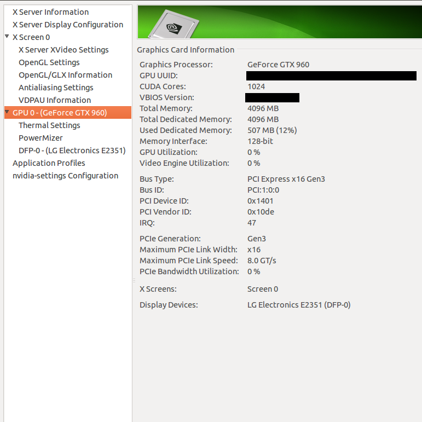Click the pane divider handle between panels
422x422 pixels.
point(134,280)
